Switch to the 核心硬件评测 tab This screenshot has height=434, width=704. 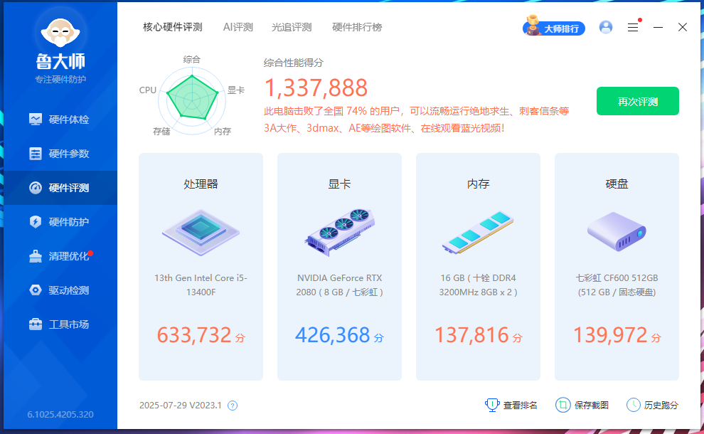173,27
